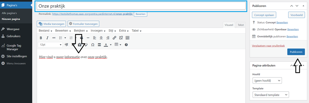309x103 pixels.
Task: Toggle bold formatting in the editor
Action: click(41, 38)
